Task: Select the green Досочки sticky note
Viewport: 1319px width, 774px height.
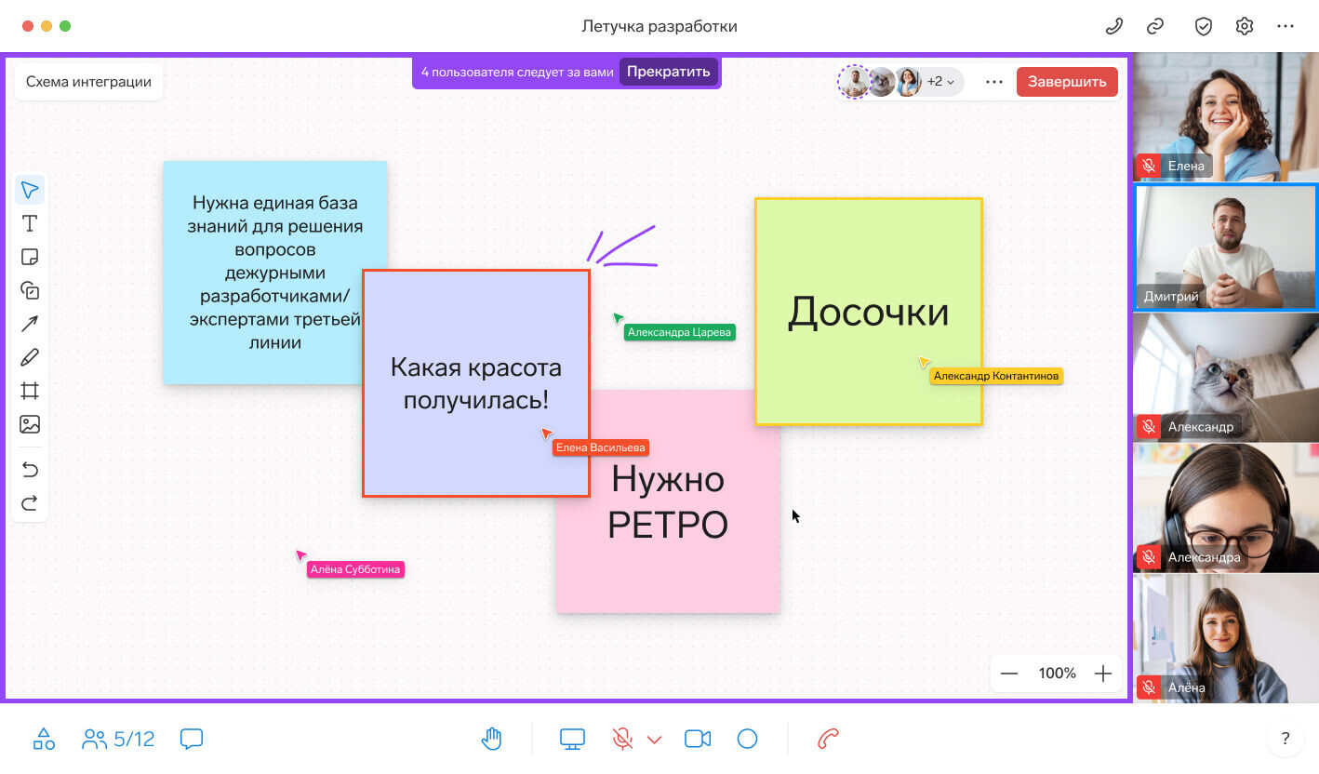Action: pos(869,312)
